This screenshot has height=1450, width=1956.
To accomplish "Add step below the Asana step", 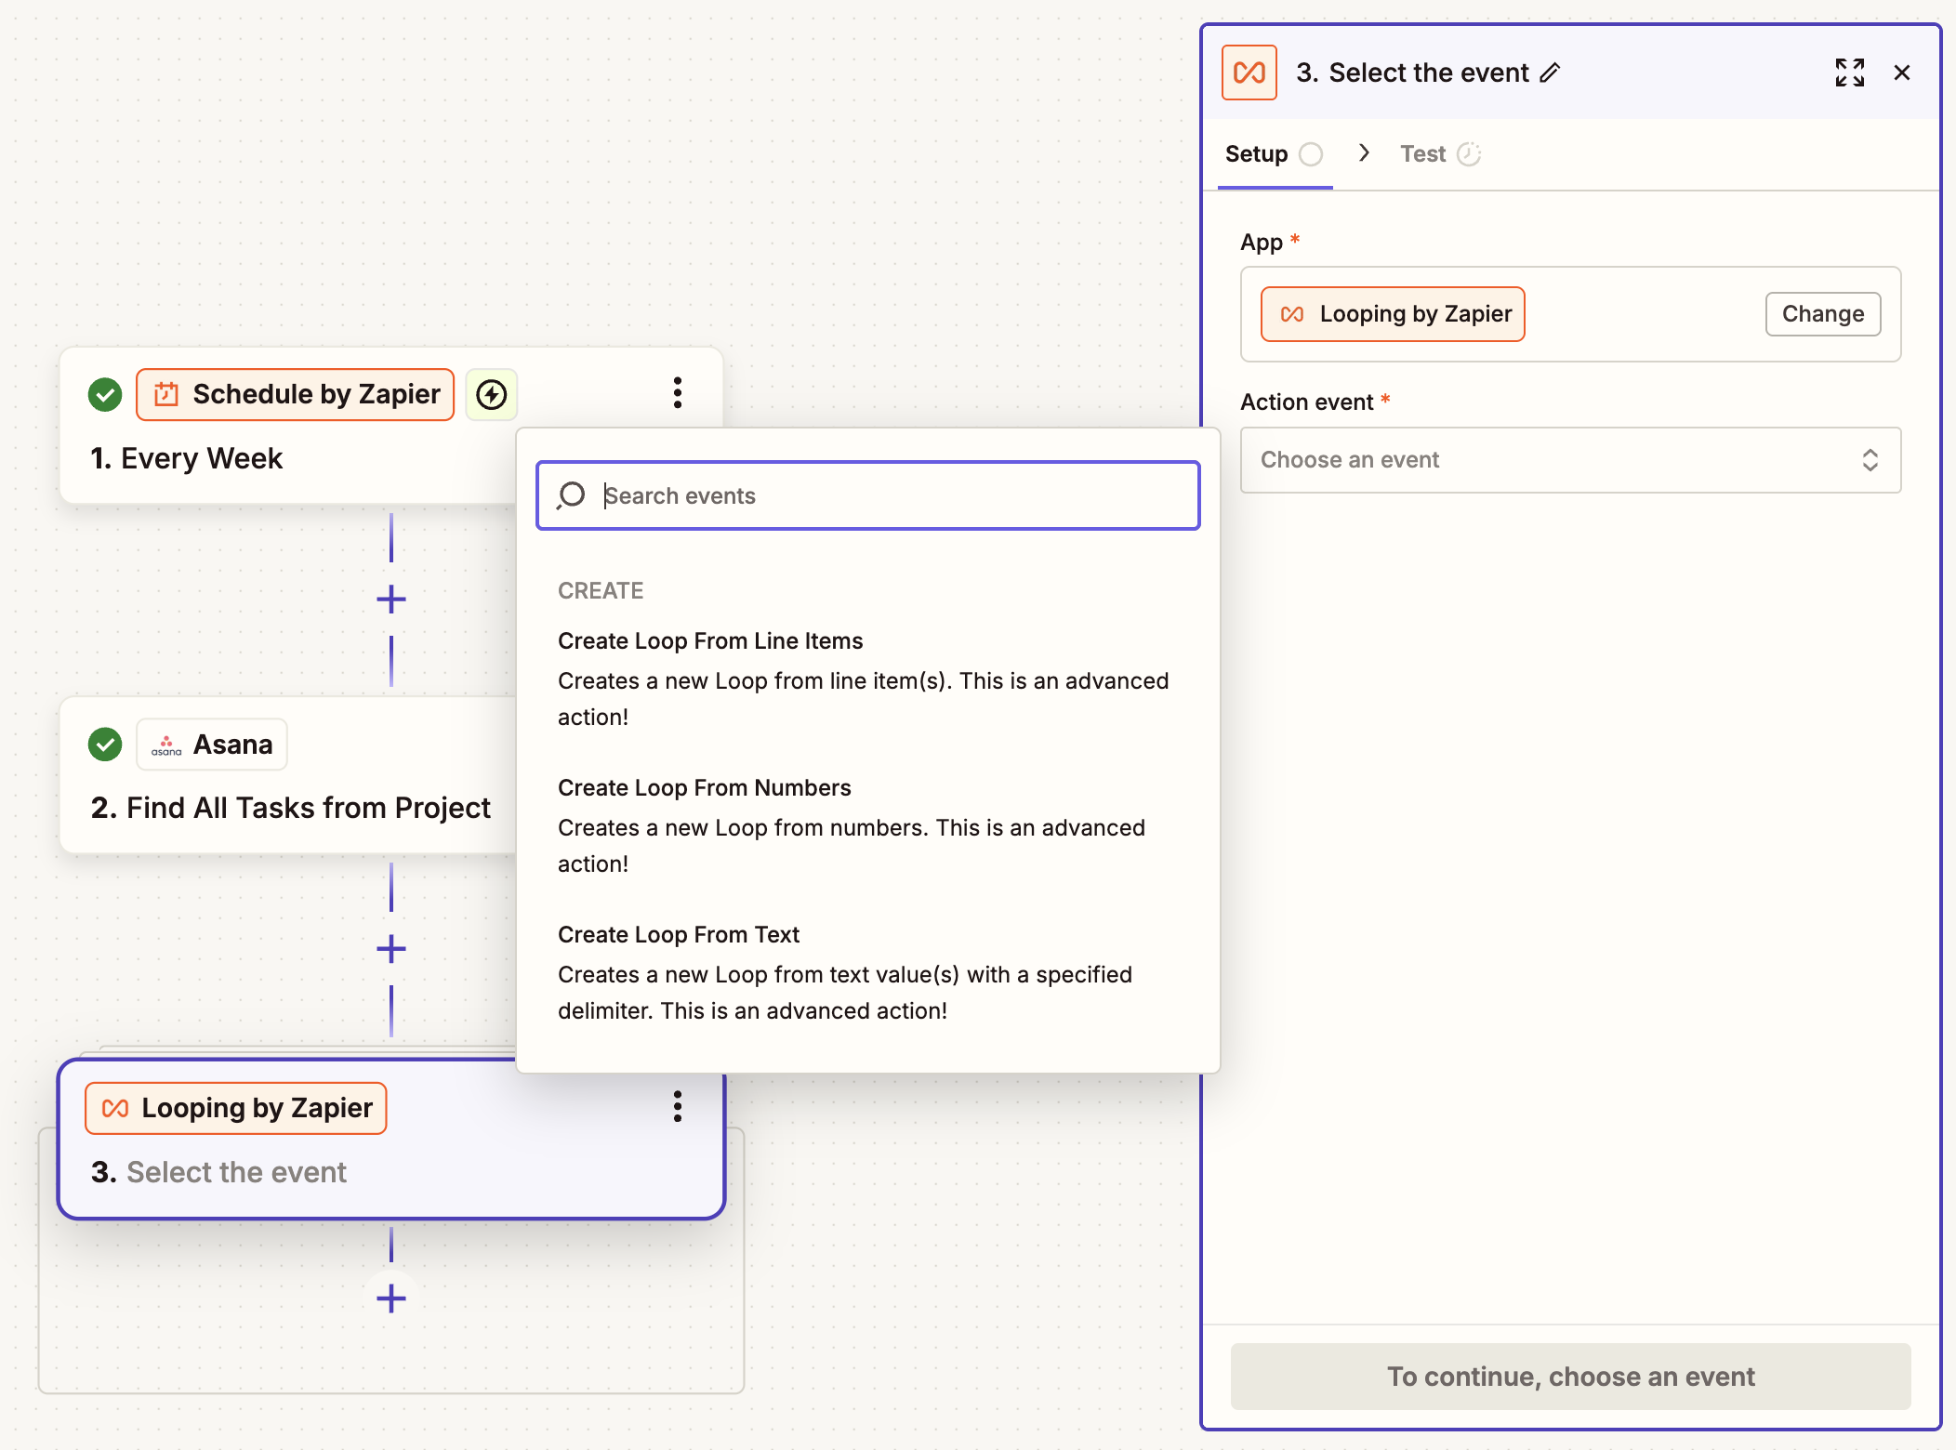I will click(x=391, y=949).
